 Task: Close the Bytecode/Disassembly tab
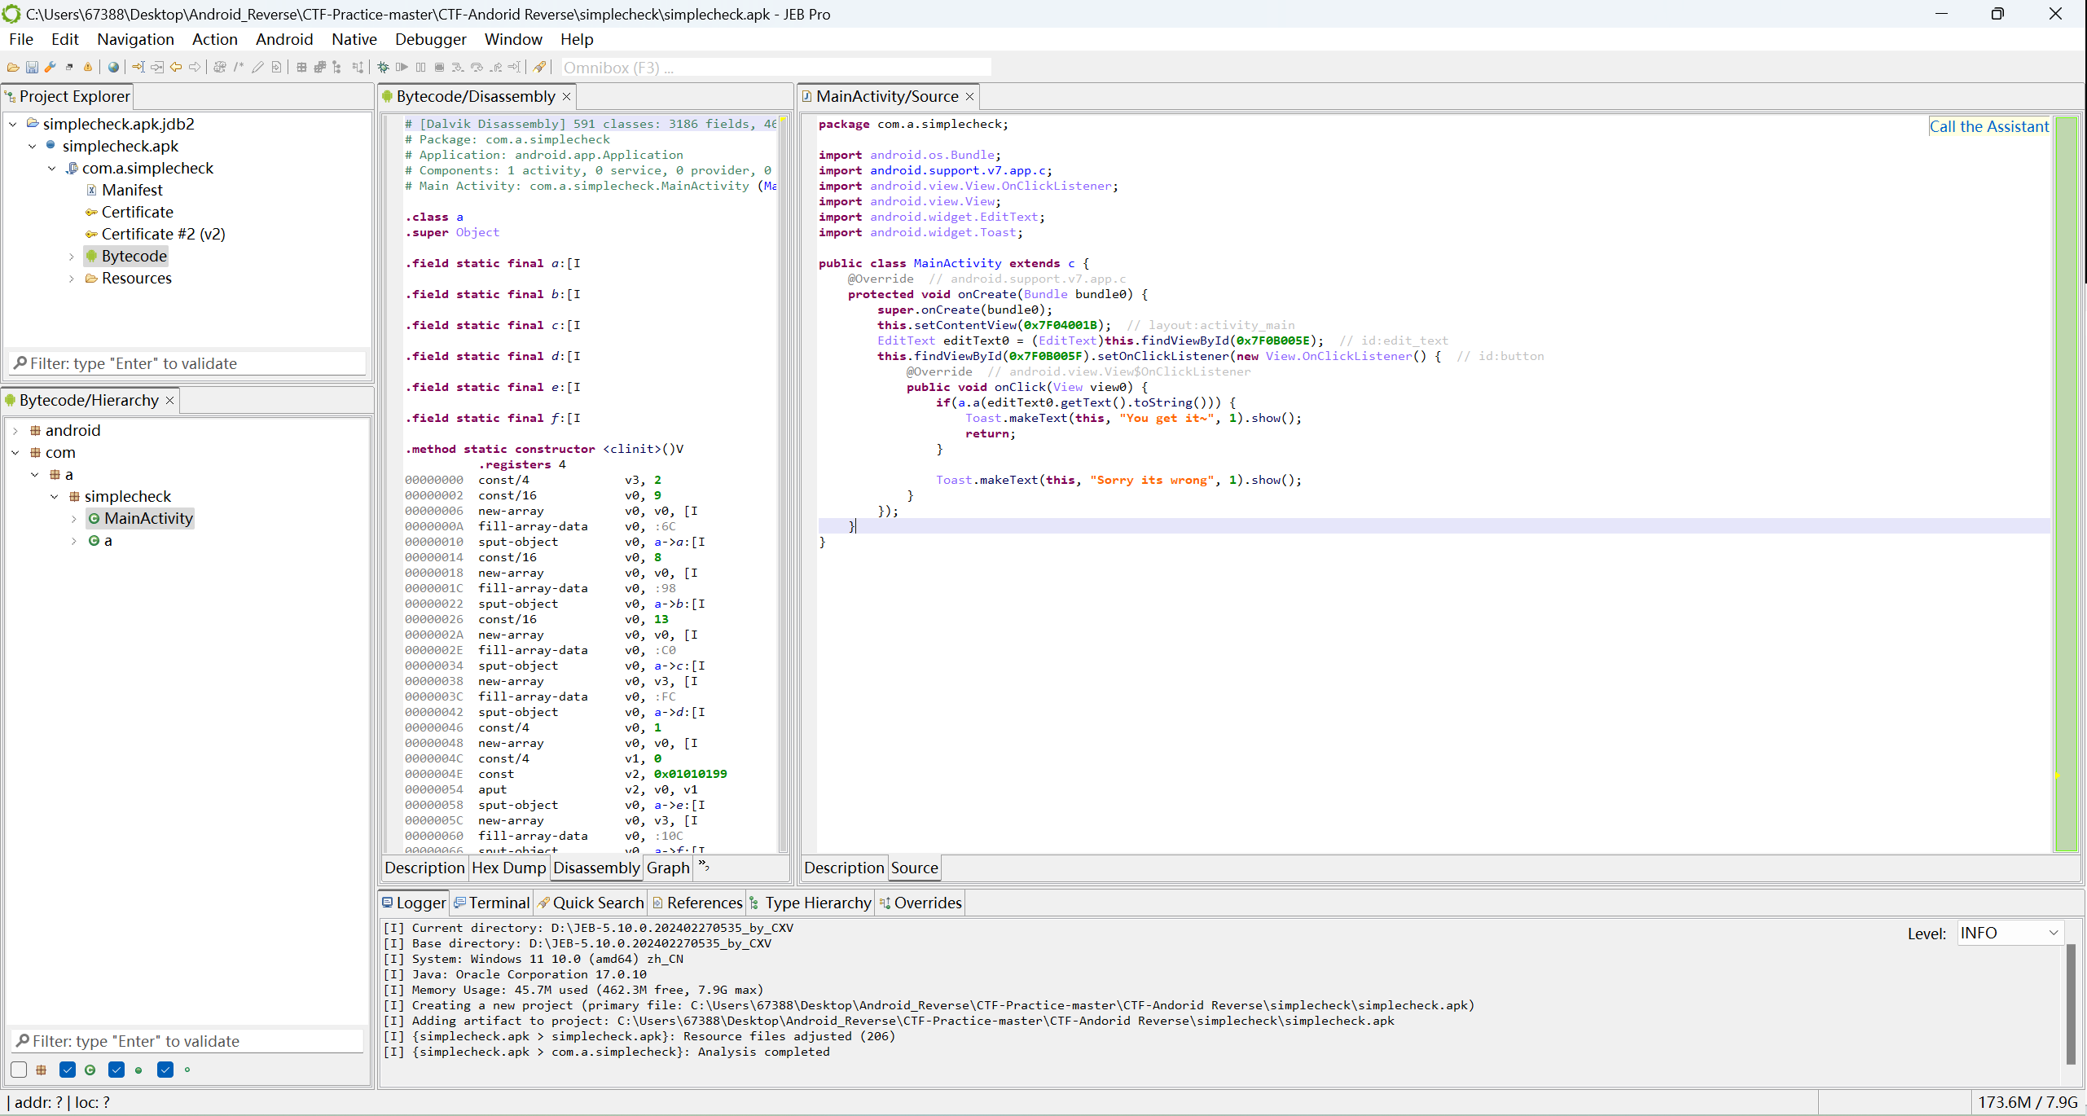pyautogui.click(x=566, y=97)
